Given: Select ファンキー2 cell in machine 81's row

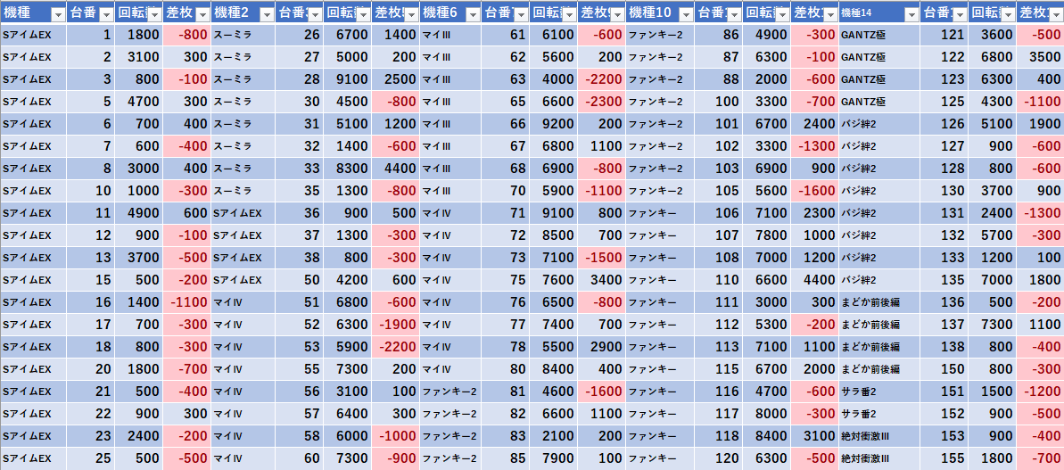Looking at the screenshot, I should coord(450,392).
